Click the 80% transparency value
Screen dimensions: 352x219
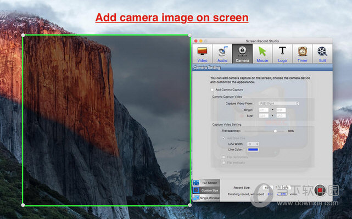pyautogui.click(x=290, y=131)
